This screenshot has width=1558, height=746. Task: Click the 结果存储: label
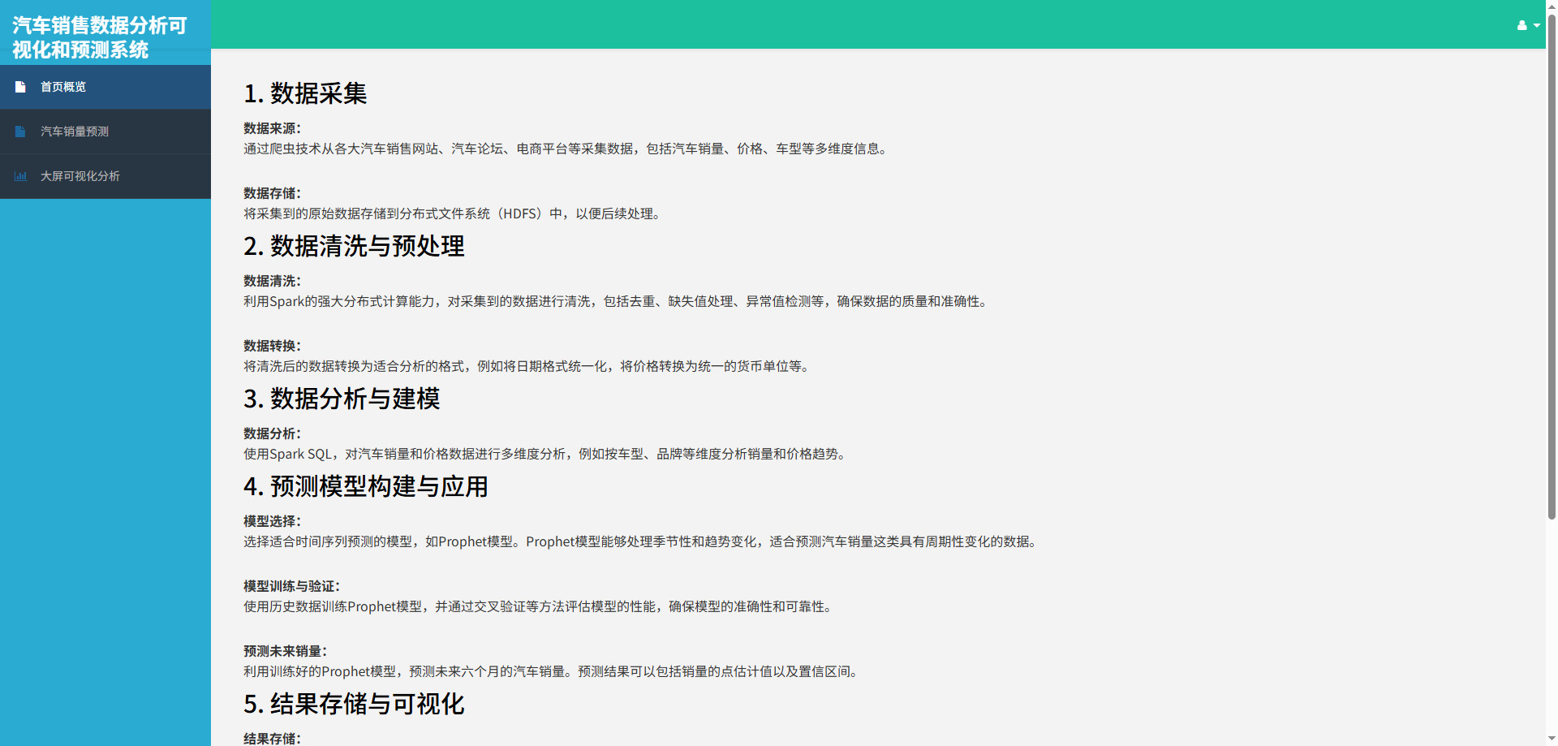(x=272, y=739)
